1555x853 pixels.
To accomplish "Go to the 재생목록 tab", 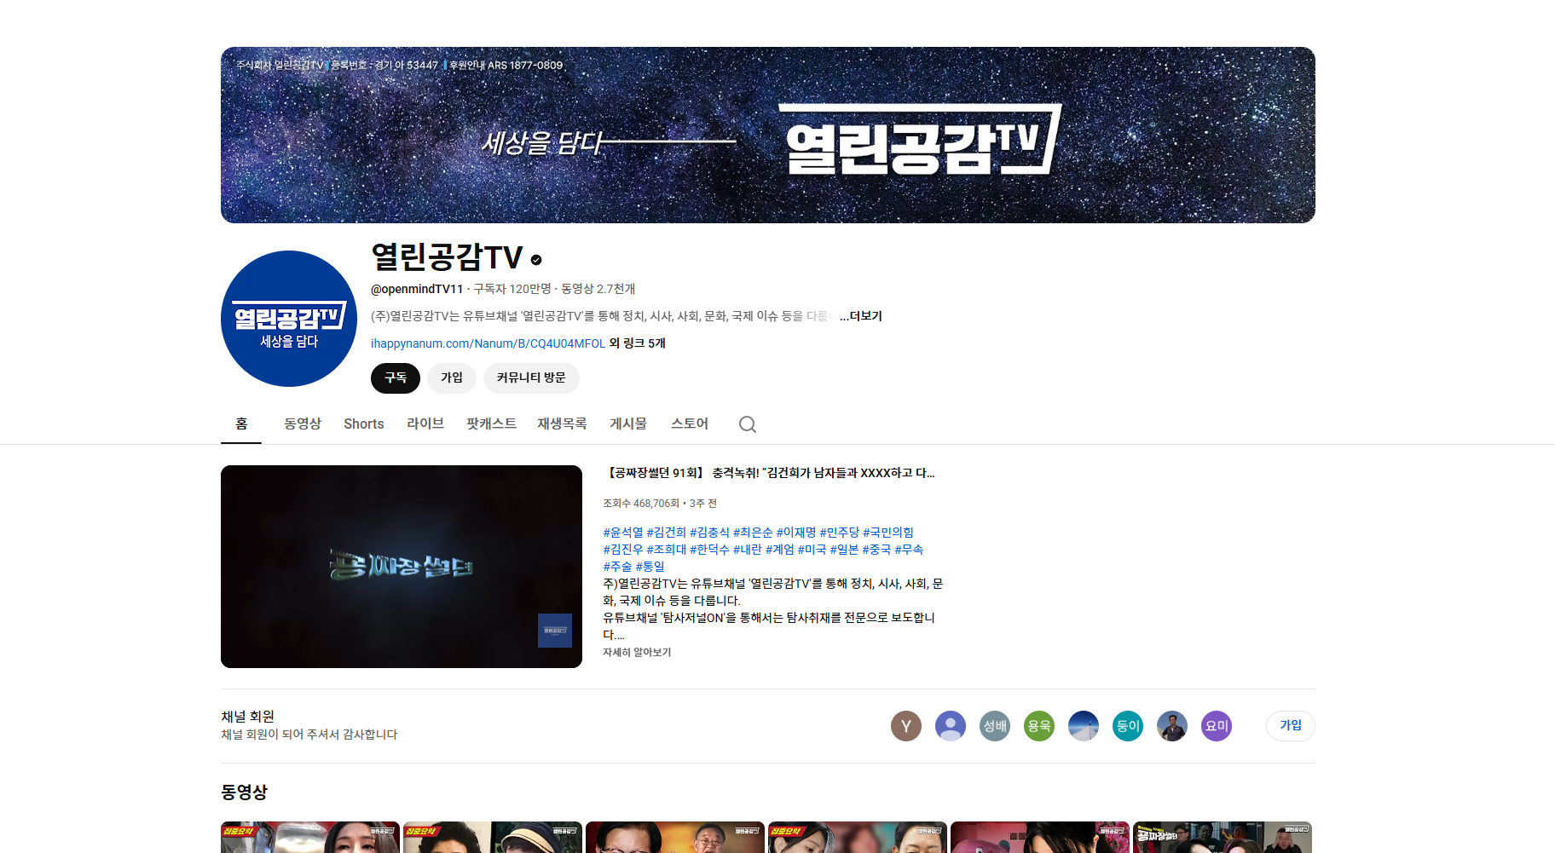I will click(x=562, y=424).
